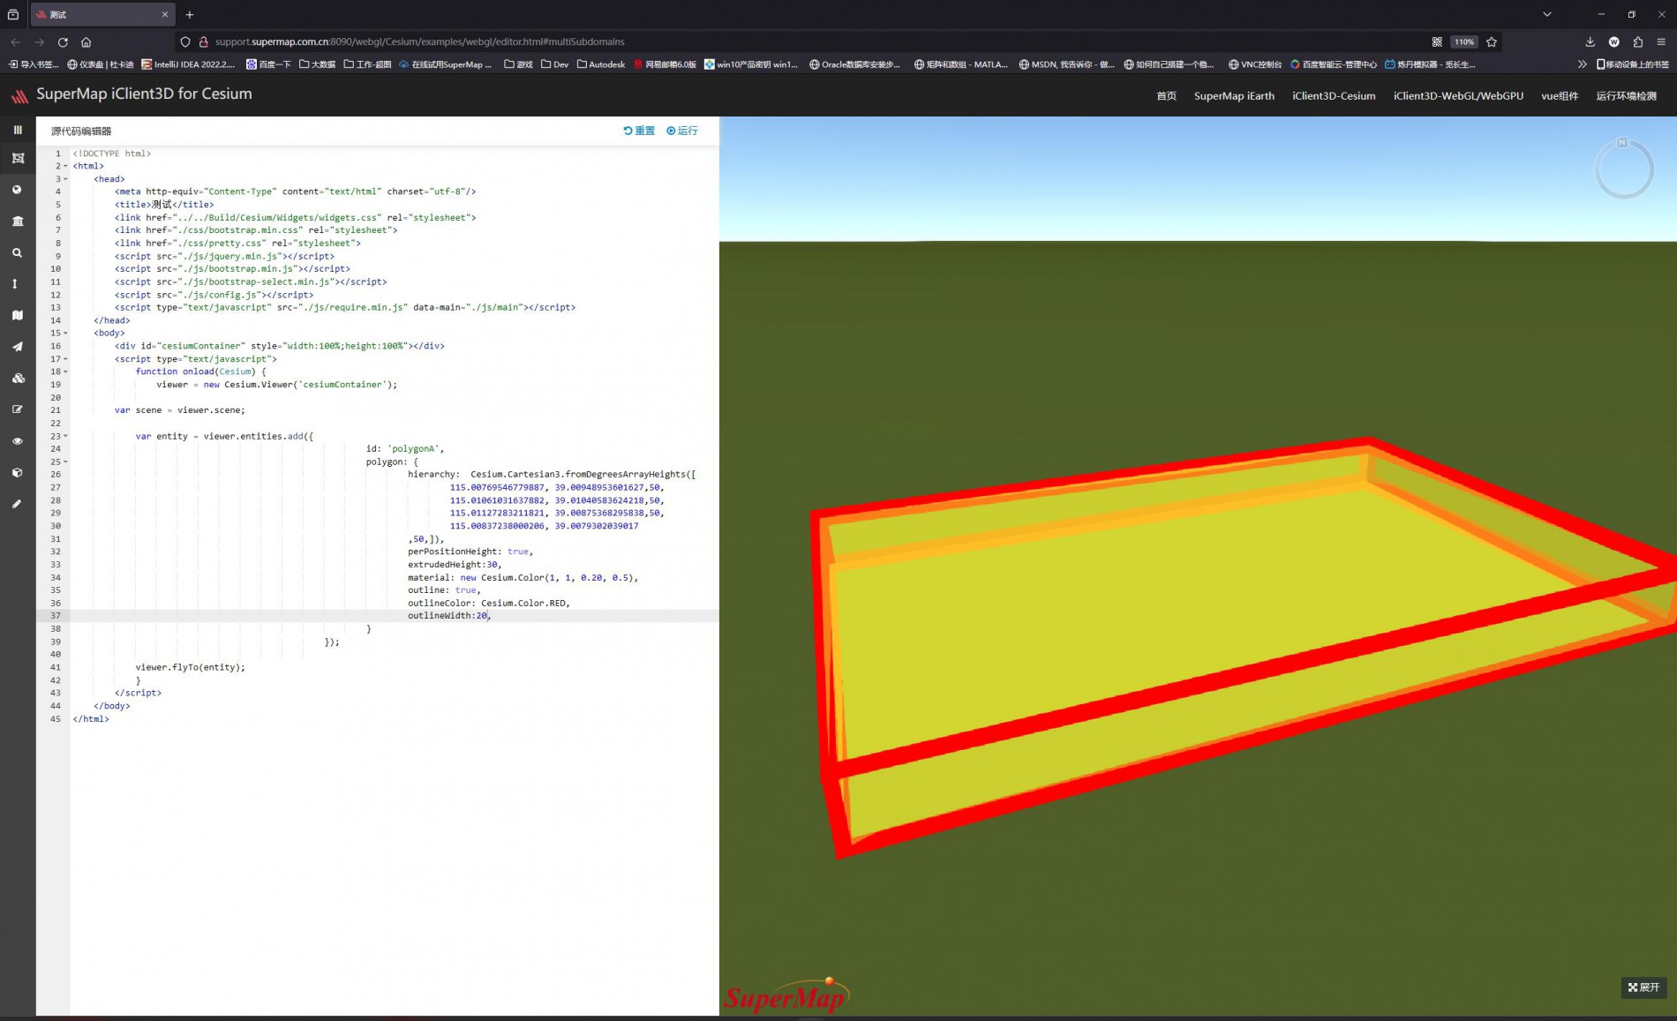1677x1021 pixels.
Task: Open the firefox view icon at top left
Action: coord(12,14)
